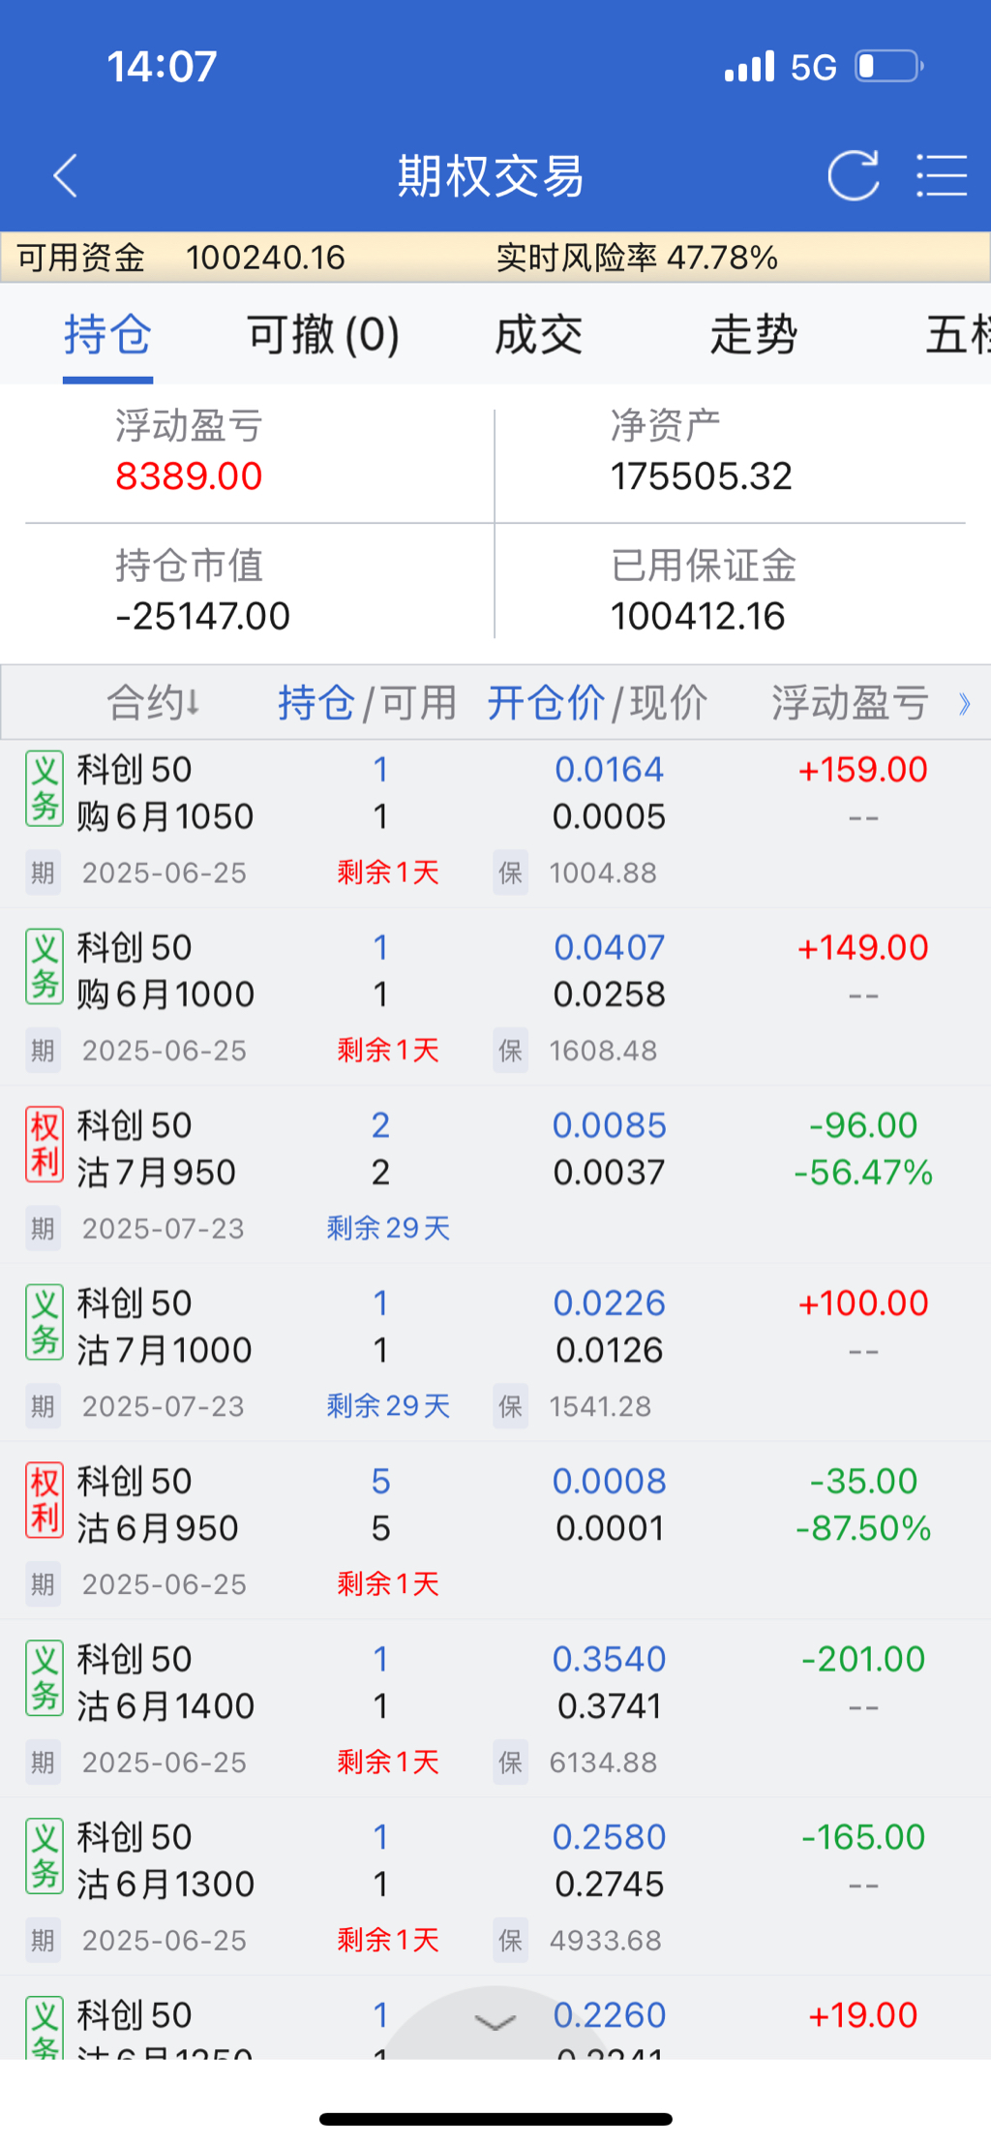
Task: Tap the 权利 badge on 沽6月950
Action: click(x=45, y=1501)
